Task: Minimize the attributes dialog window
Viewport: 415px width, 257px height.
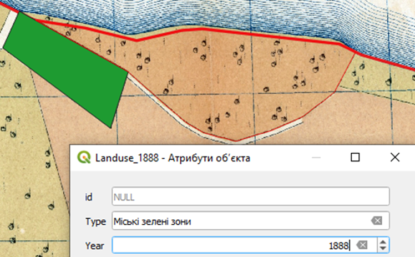Action: pyautogui.click(x=317, y=158)
